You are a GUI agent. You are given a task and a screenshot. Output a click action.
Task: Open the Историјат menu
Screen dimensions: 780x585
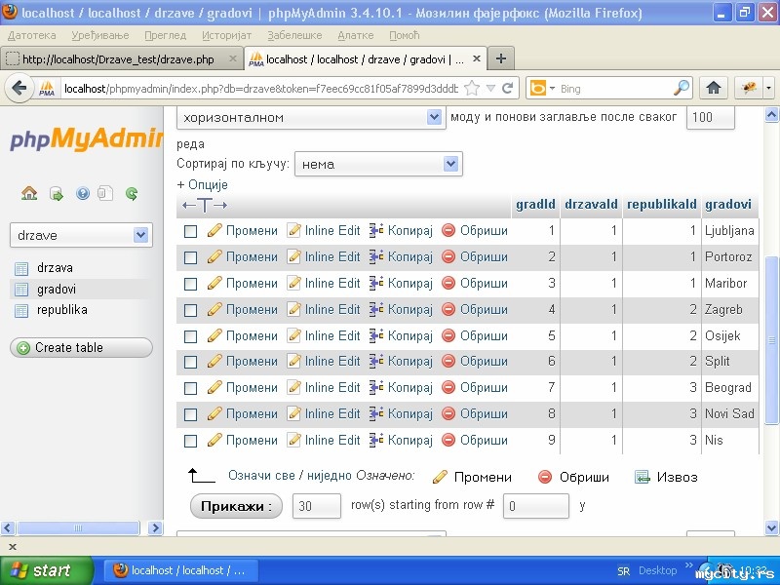pos(227,35)
